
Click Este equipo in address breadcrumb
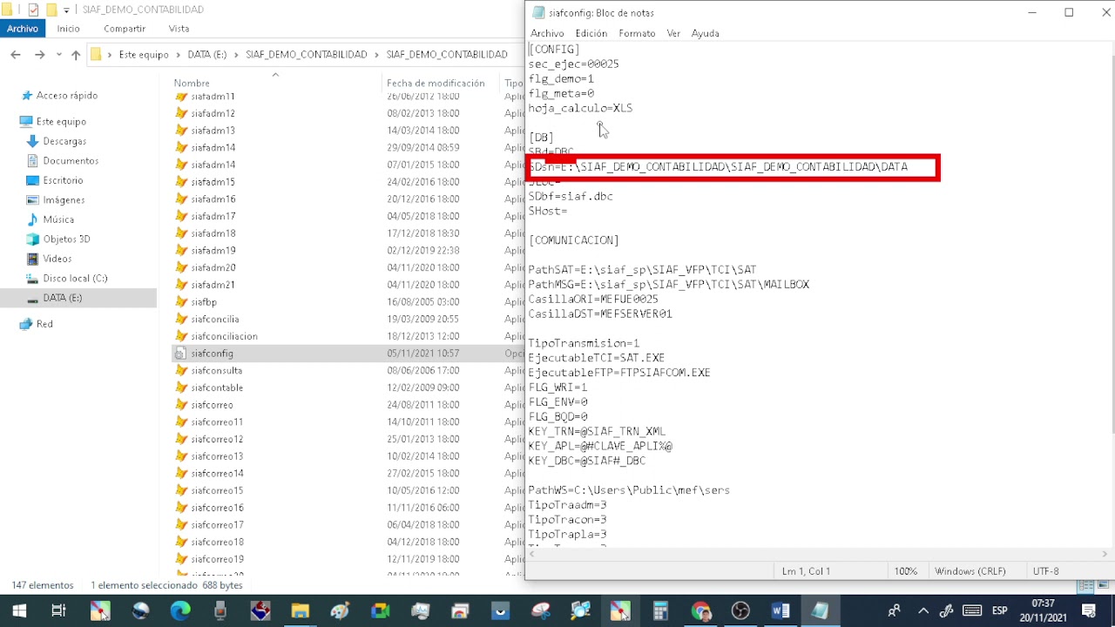(144, 54)
